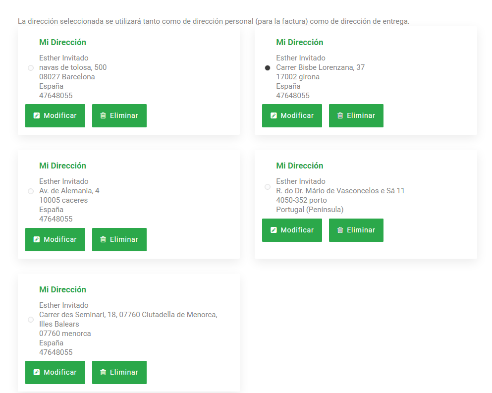Click the text '10005 caceres'
This screenshot has width=492, height=393.
point(63,200)
